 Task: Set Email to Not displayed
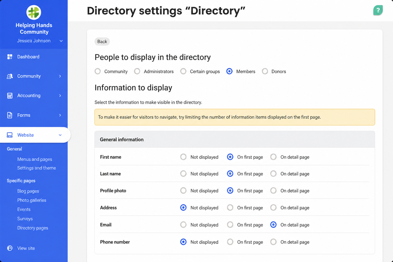(x=183, y=225)
